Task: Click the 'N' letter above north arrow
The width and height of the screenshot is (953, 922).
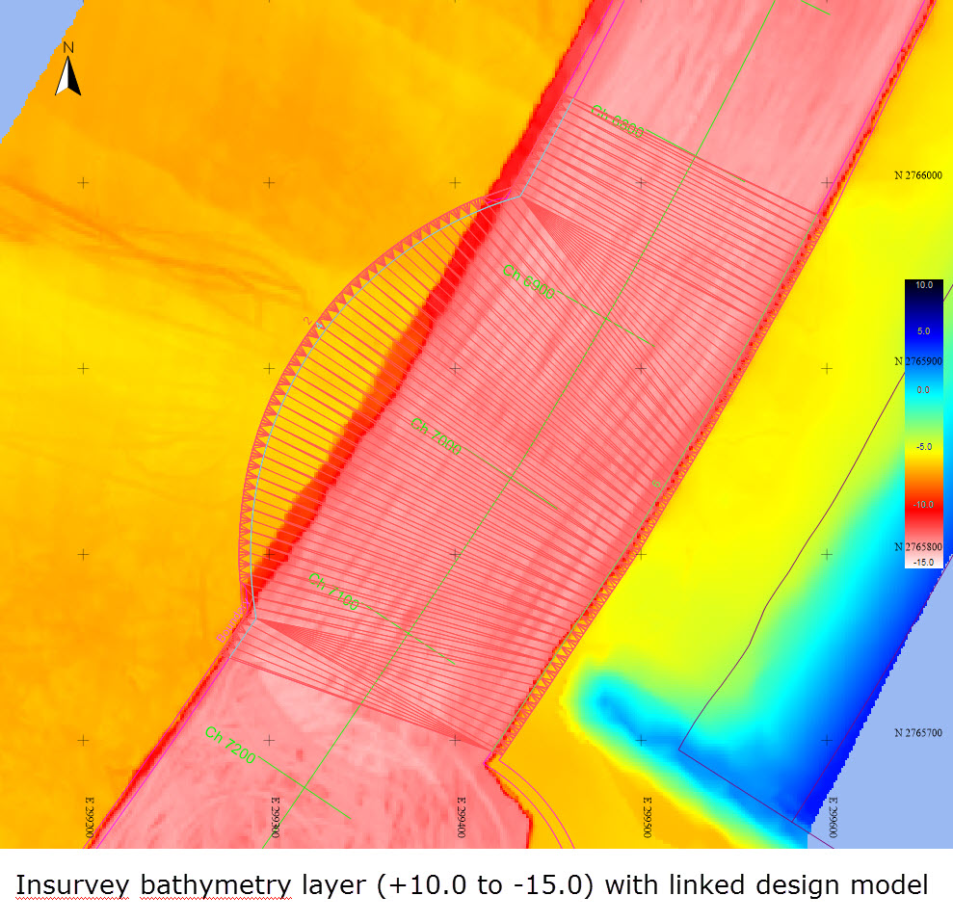Action: click(x=68, y=47)
